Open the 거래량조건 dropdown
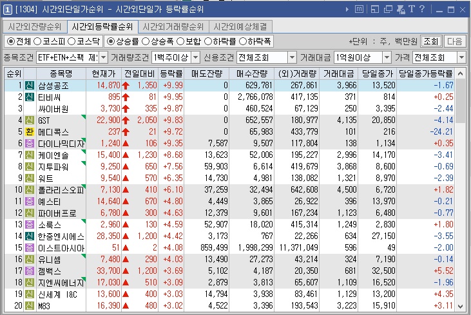 point(195,57)
